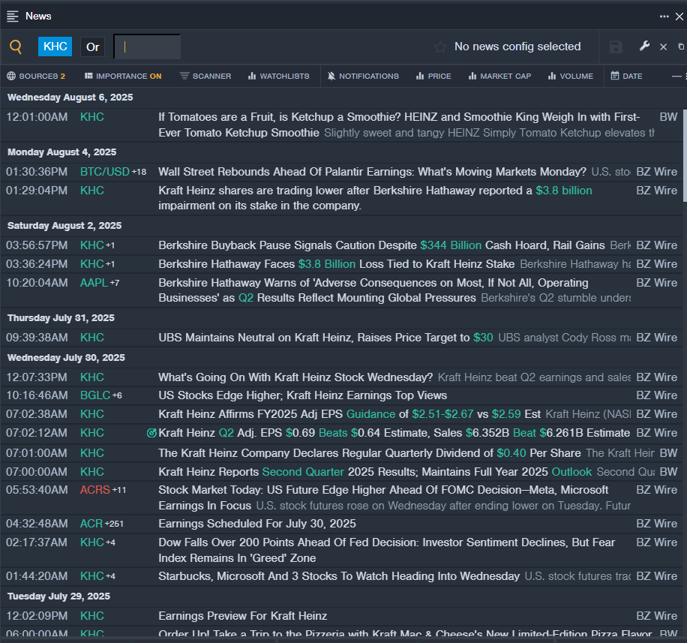Expand the +18 tickers beside BTC/USD

pyautogui.click(x=139, y=172)
